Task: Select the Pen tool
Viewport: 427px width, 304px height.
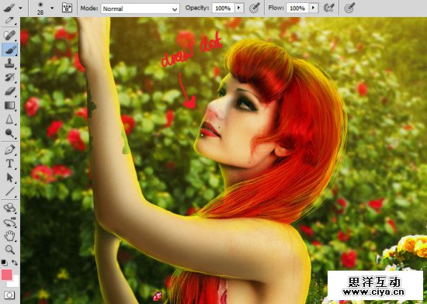Action: point(9,150)
